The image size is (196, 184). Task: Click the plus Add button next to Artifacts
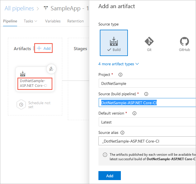43,48
